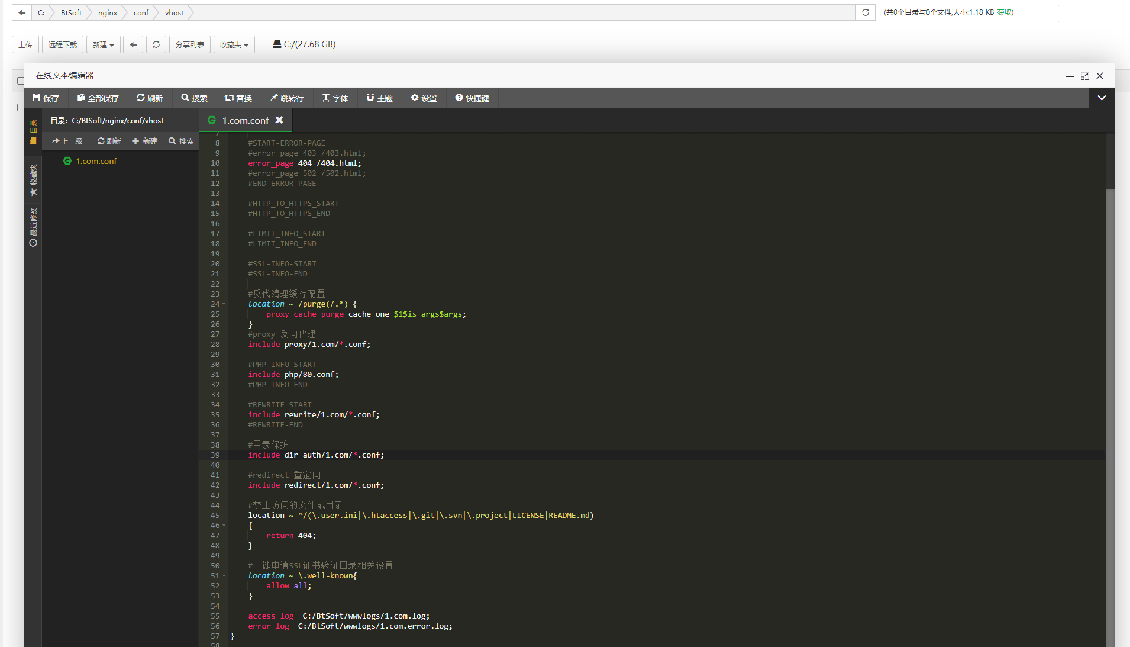Navigate to vhost in breadcrumb

175,12
